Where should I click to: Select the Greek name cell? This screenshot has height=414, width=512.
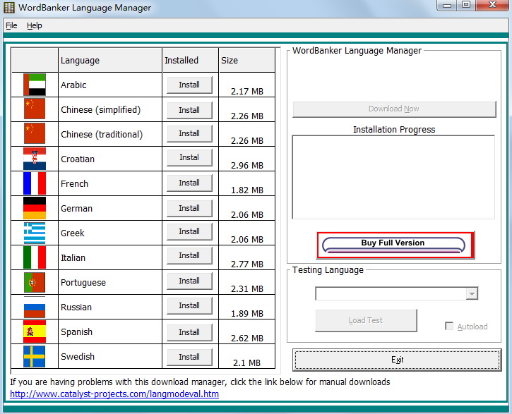click(110, 233)
